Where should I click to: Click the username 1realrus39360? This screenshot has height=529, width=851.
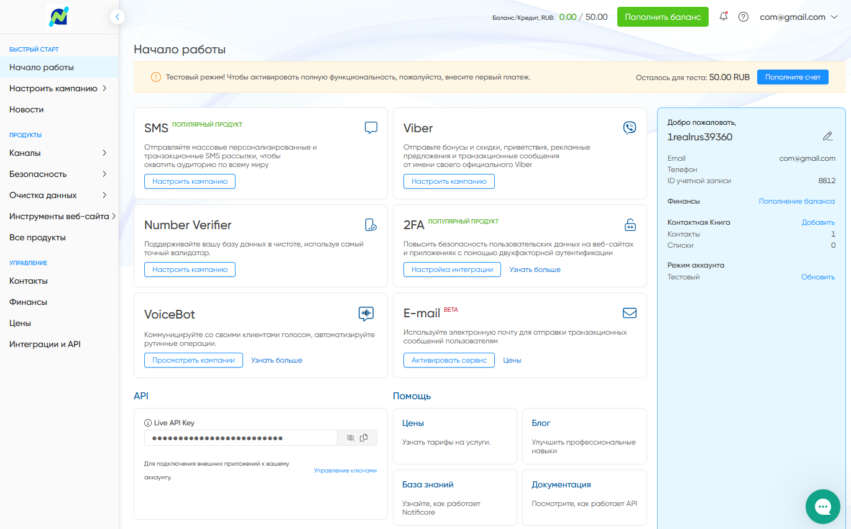point(700,137)
